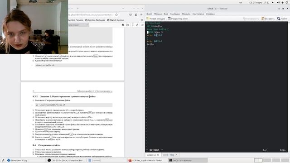Click the system tray power icon
The image size is (290, 163).
coord(287,3)
